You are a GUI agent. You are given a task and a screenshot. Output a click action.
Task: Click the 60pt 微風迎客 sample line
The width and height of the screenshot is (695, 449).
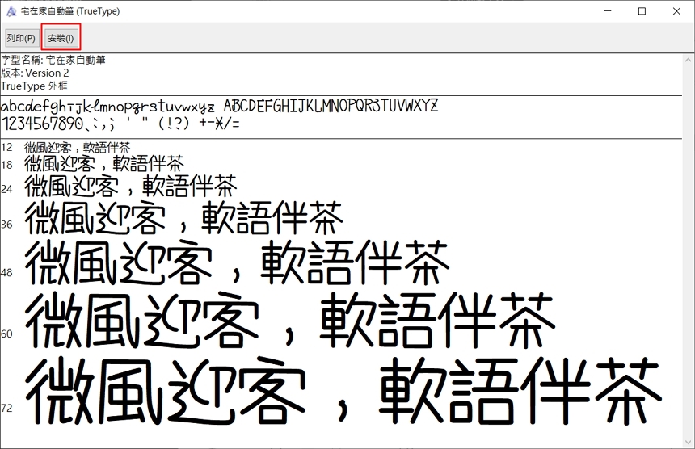coord(290,320)
